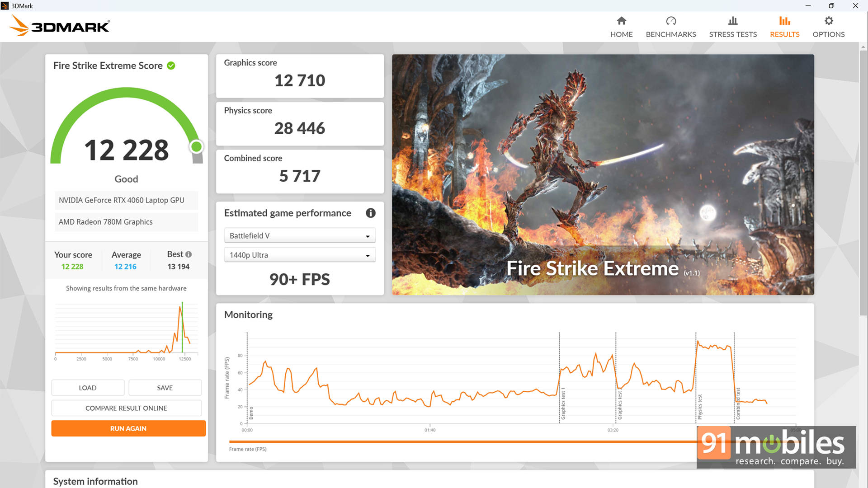Go to HOME tab label
This screenshot has width=868, height=488.
(621, 34)
